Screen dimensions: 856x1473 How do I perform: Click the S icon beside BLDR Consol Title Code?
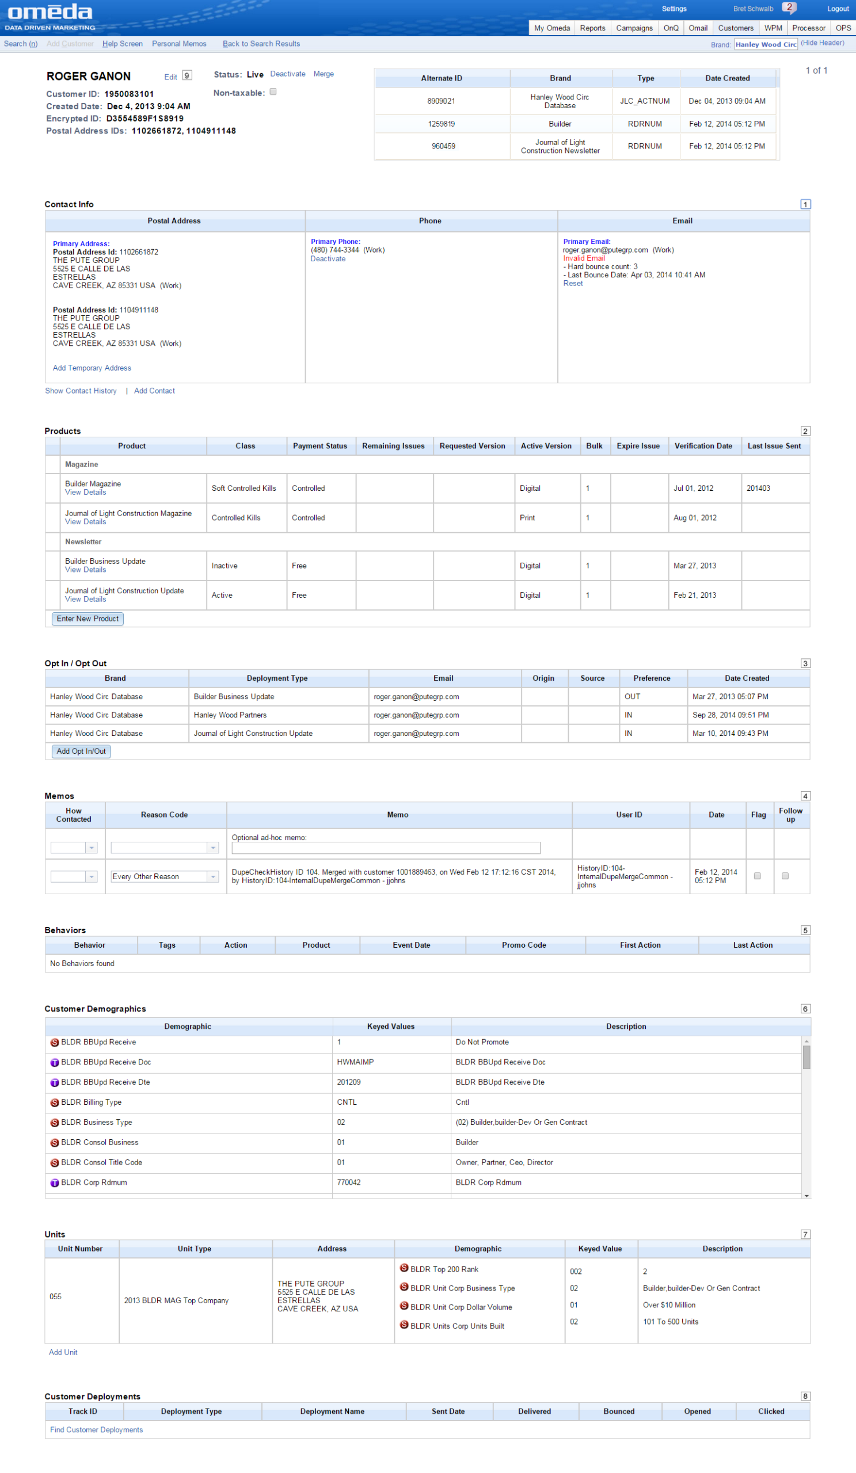point(54,1163)
